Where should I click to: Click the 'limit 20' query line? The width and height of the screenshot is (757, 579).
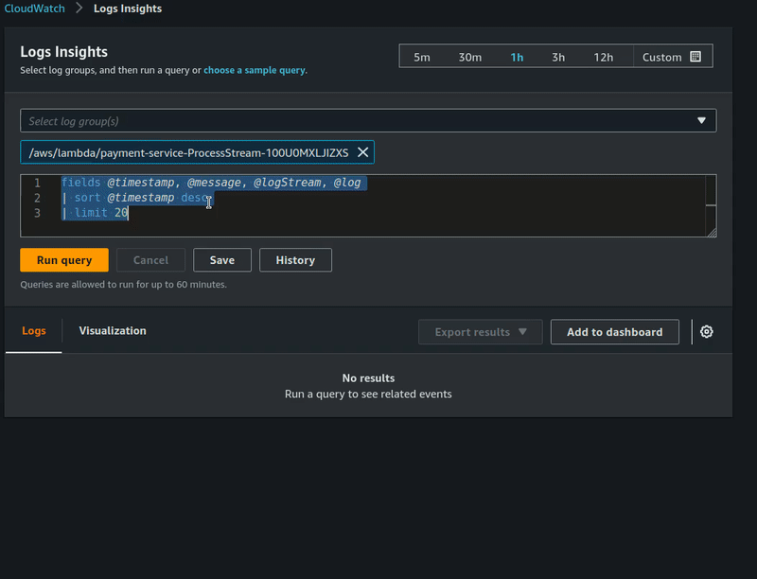click(96, 213)
